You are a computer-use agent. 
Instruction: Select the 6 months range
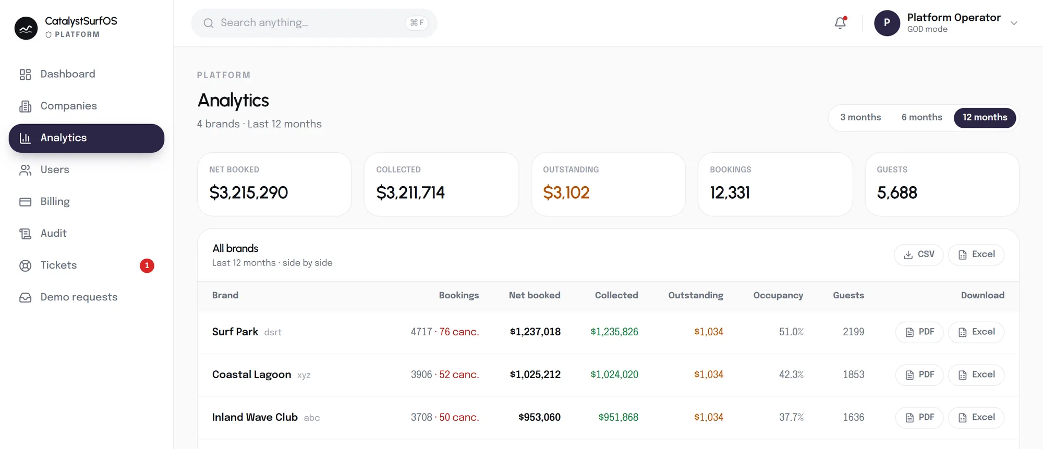pos(922,117)
